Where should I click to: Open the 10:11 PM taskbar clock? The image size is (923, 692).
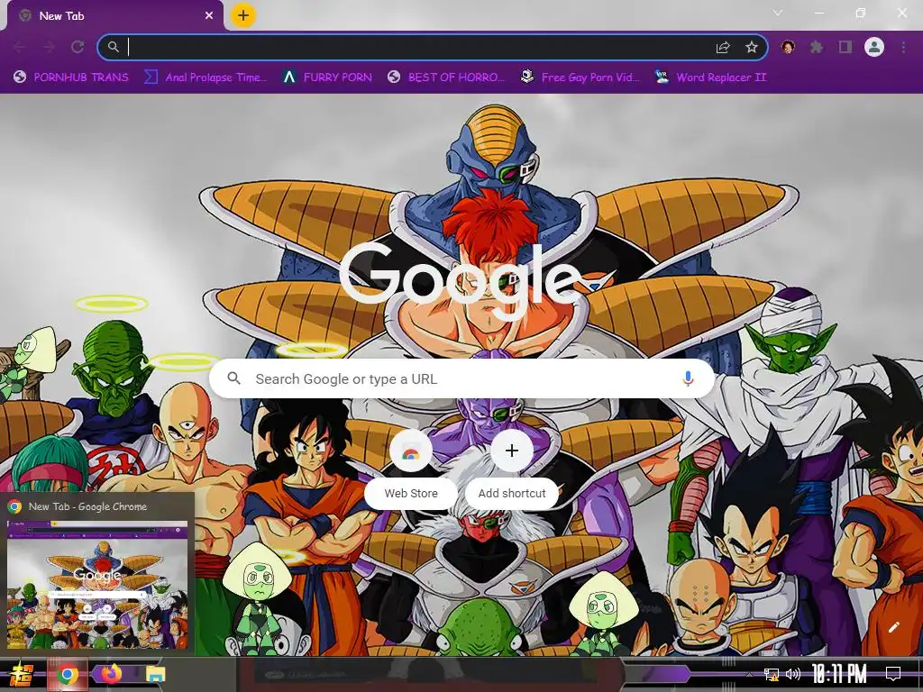pyautogui.click(x=839, y=674)
